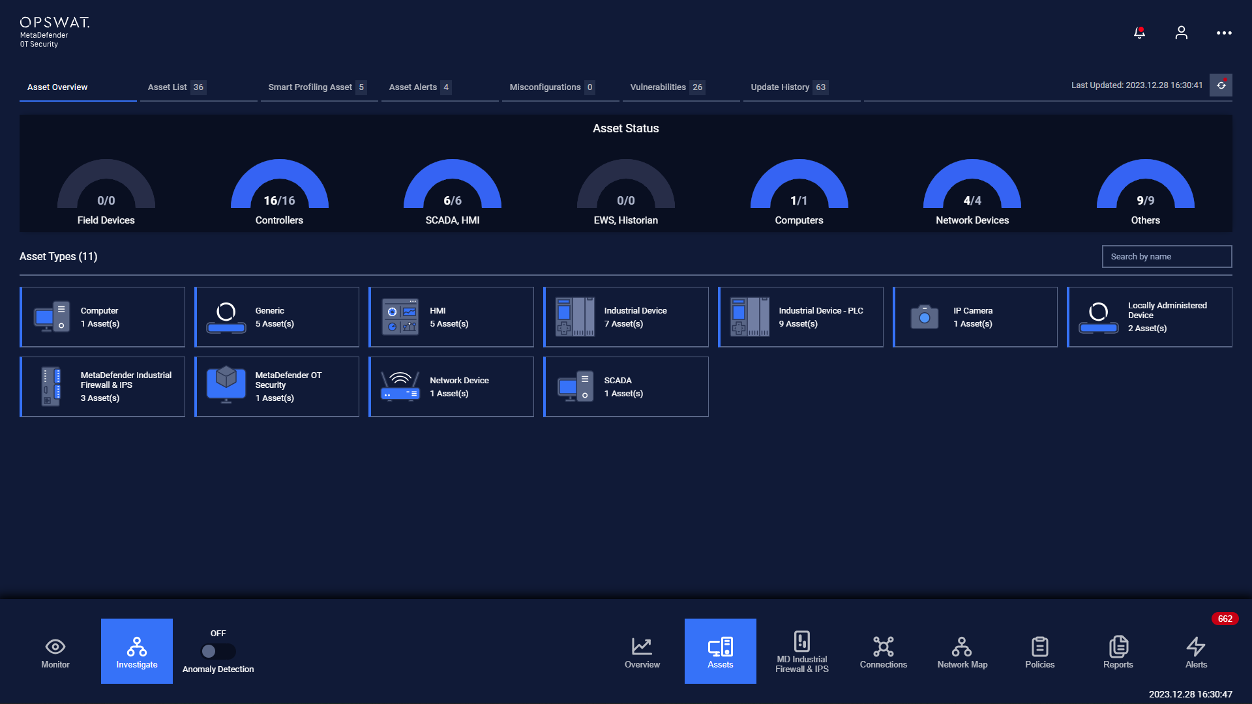The height and width of the screenshot is (704, 1252).
Task: Open MD Industrial Firewall & IPS
Action: click(802, 651)
